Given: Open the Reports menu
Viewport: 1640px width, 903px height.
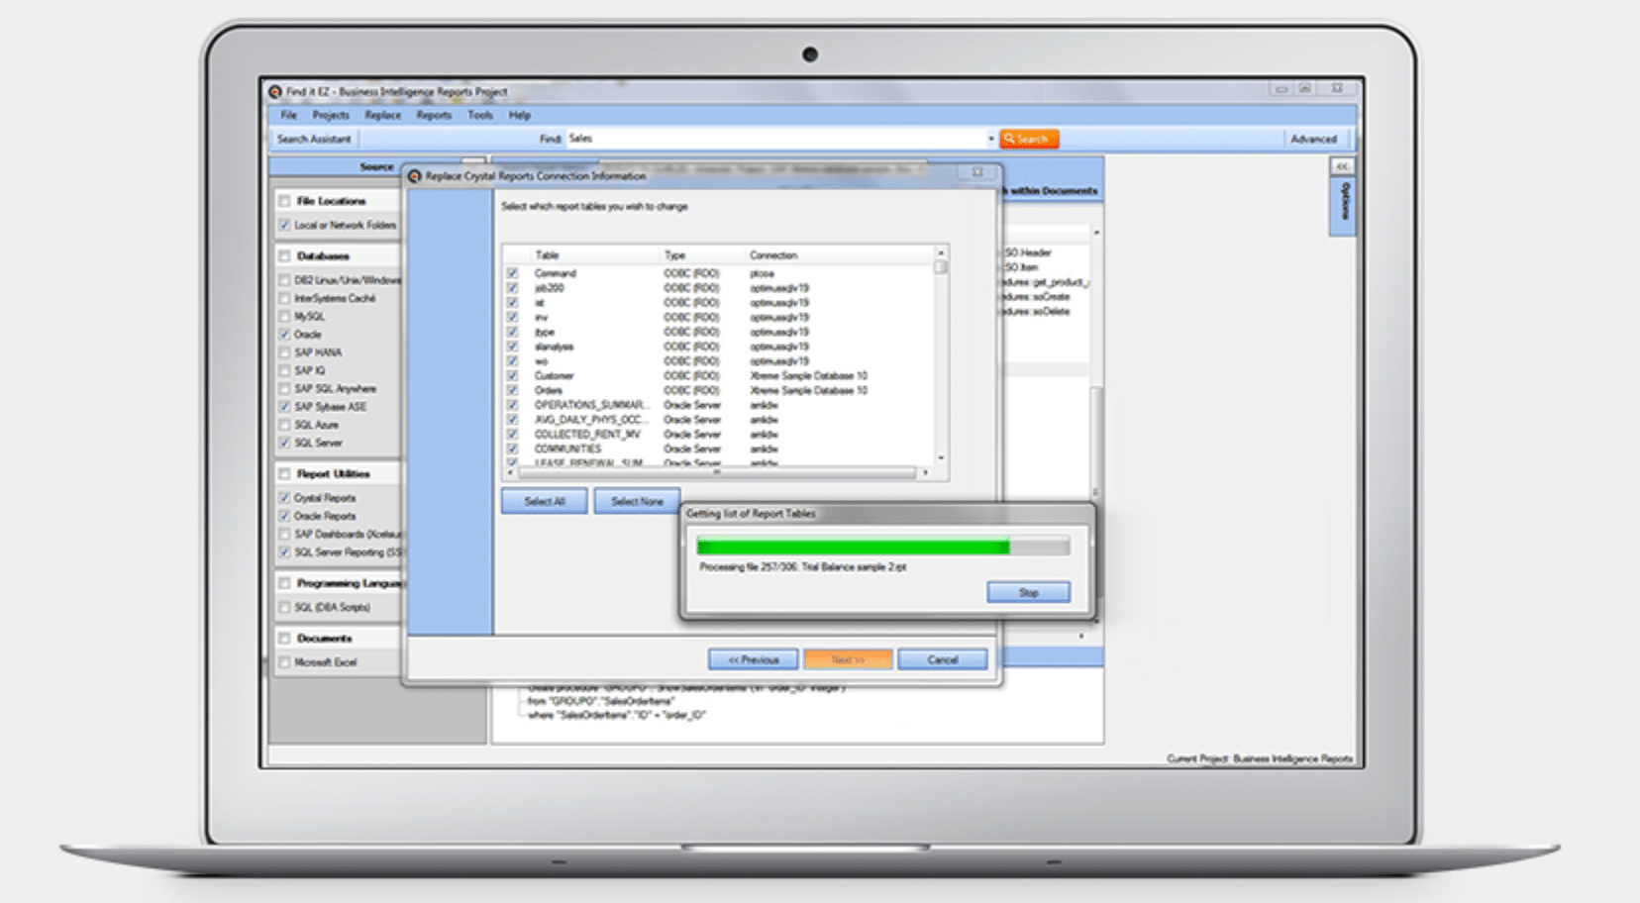Looking at the screenshot, I should [434, 116].
